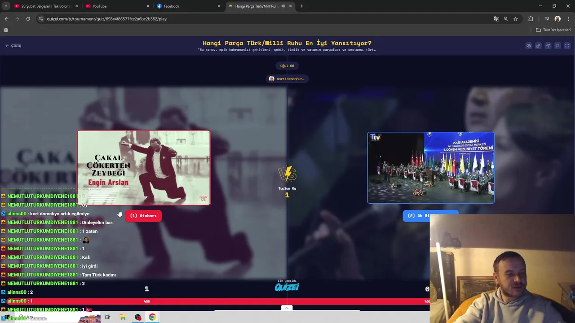Click the 'Oğul 66' round label
Image resolution: width=575 pixels, height=323 pixels.
pyautogui.click(x=287, y=66)
